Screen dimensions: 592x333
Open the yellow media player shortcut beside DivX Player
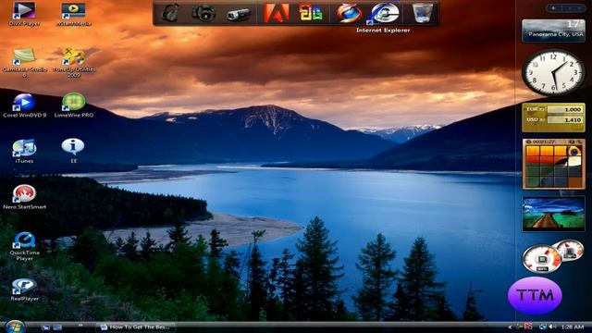coord(74,14)
